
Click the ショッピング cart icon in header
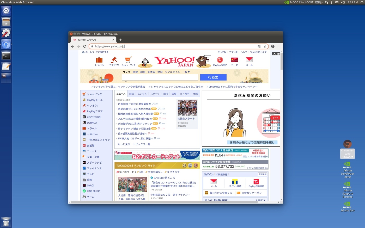click(128, 60)
